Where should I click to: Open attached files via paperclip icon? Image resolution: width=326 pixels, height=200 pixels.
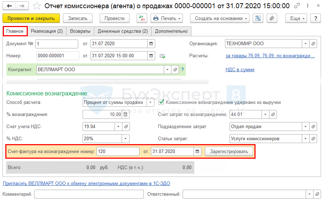pyautogui.click(x=271, y=19)
